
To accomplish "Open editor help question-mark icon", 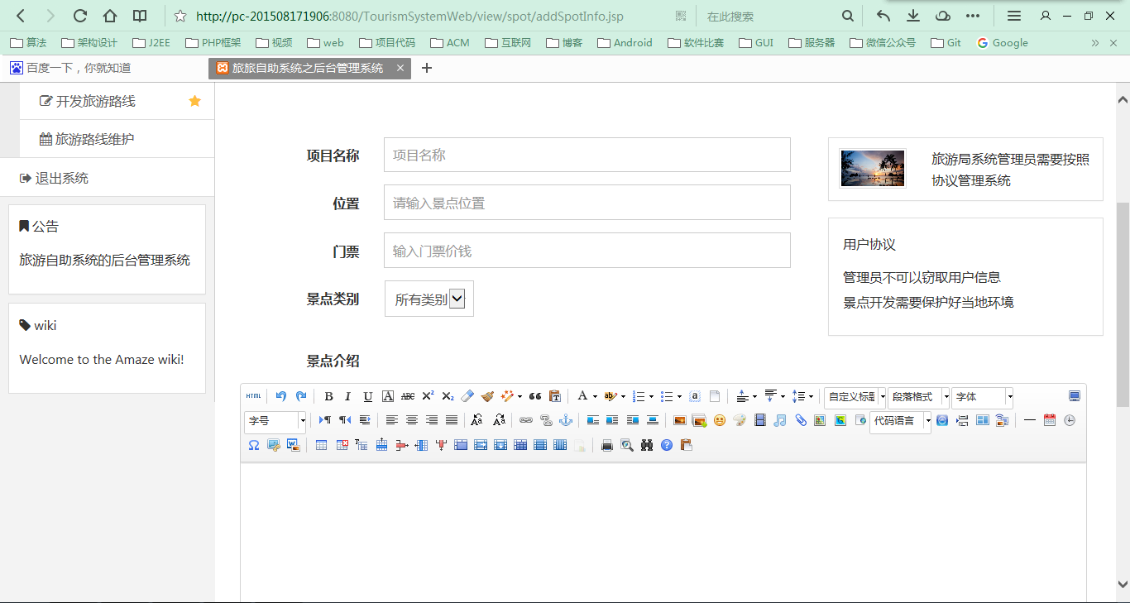I will (x=667, y=445).
